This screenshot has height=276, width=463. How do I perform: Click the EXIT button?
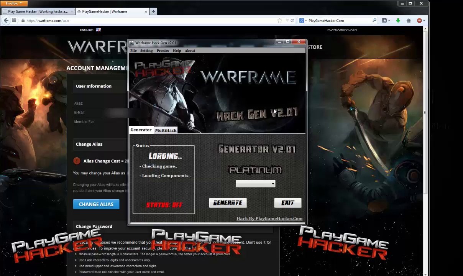288,203
